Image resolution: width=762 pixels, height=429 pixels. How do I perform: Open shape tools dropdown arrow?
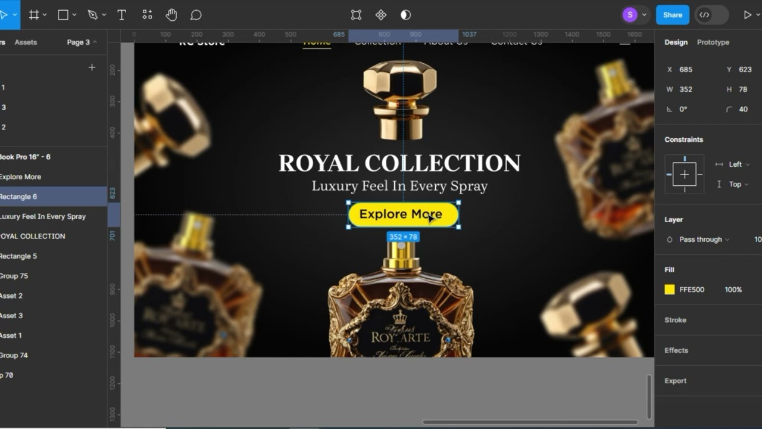(74, 15)
